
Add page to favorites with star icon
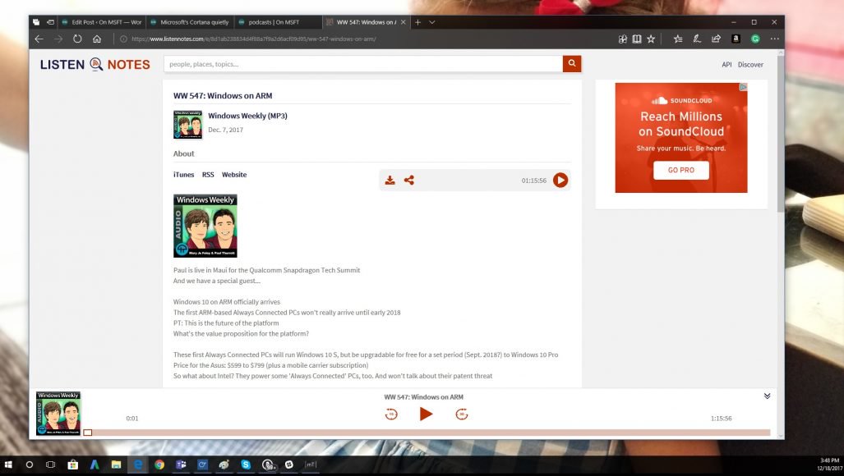651,39
